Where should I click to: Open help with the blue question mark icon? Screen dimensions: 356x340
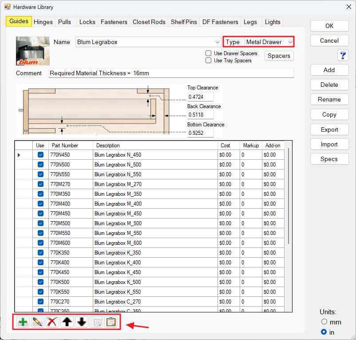point(343,55)
